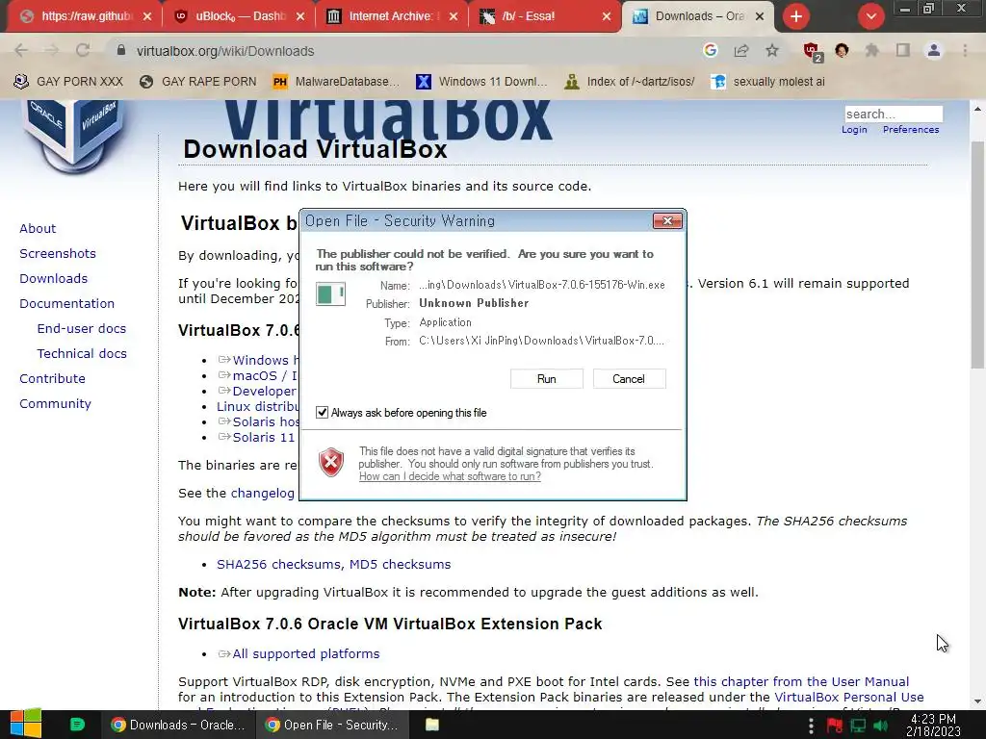Viewport: 986px width, 739px height.
Task: Open the Contribute sidebar link
Action: click(52, 379)
